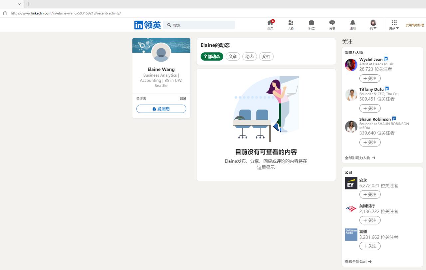Follow 安永 with 关注 button
This screenshot has height=270, width=426.
[x=370, y=194]
